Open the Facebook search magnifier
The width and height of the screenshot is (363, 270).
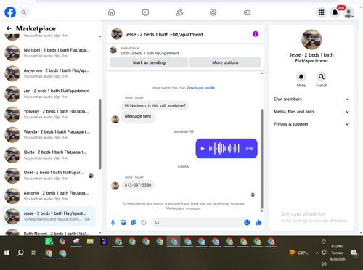coord(24,12)
